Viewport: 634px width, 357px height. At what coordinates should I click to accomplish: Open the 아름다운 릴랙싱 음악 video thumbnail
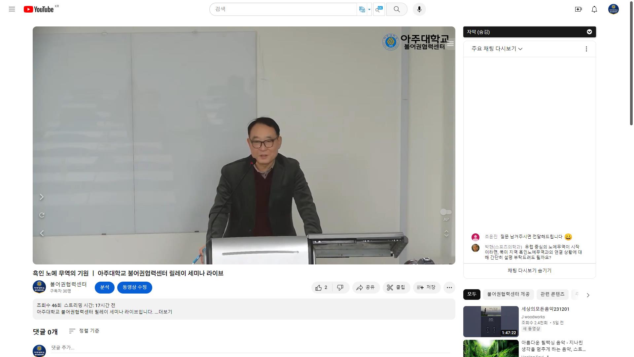click(x=491, y=348)
